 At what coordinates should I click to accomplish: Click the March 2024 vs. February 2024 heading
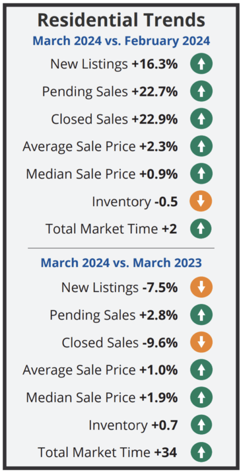(121, 41)
